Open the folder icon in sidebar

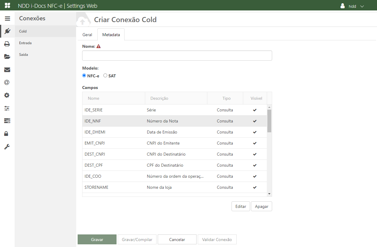[7, 57]
